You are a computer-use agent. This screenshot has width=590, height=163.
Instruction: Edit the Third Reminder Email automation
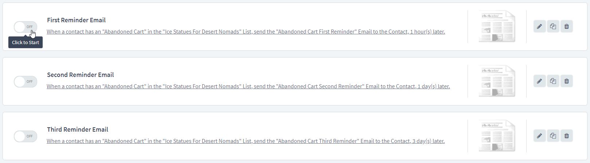[539, 136]
